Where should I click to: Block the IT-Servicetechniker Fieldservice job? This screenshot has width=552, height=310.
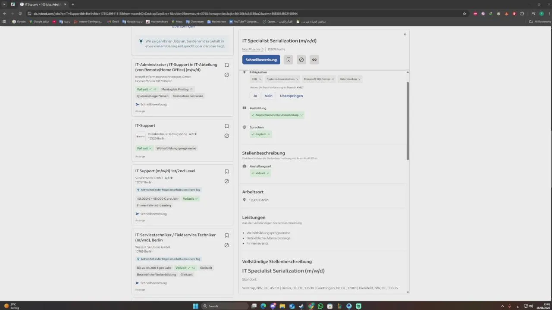click(226, 245)
